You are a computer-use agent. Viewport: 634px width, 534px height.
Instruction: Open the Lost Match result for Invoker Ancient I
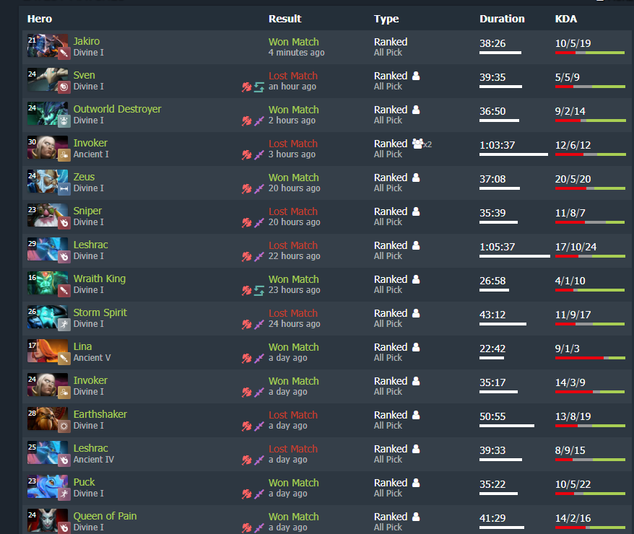292,144
